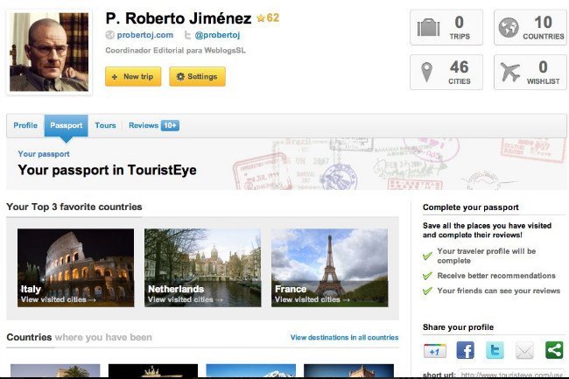
Task: Click Coordinador Editorial para WeblogsSL text
Action: coord(175,51)
